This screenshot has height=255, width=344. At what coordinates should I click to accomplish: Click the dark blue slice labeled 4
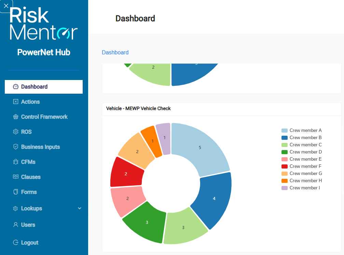coord(214,198)
